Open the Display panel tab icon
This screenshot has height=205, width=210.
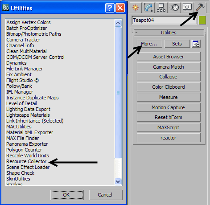[x=187, y=8]
